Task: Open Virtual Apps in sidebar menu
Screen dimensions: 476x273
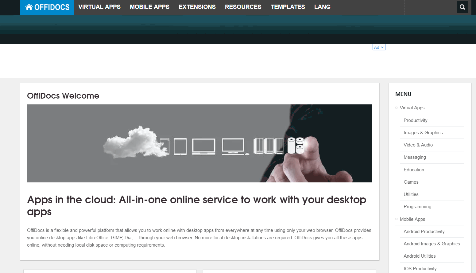Action: pos(412,108)
